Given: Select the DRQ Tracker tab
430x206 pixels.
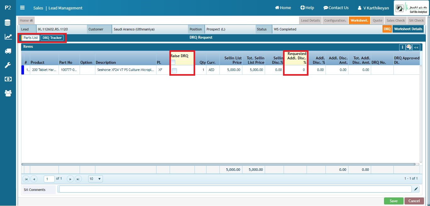Looking at the screenshot, I should (52, 38).
